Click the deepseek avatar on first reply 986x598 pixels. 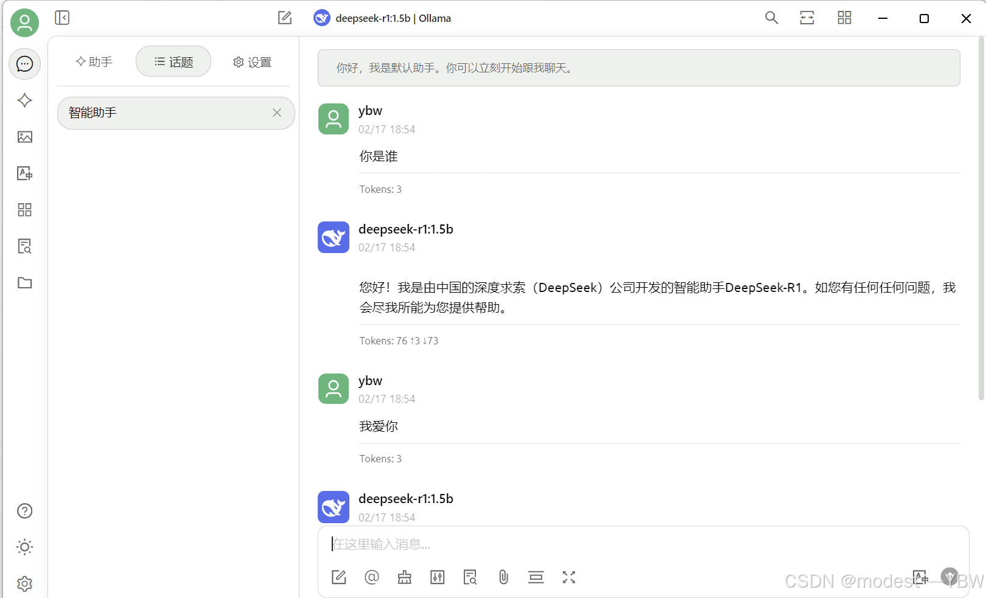tap(334, 237)
